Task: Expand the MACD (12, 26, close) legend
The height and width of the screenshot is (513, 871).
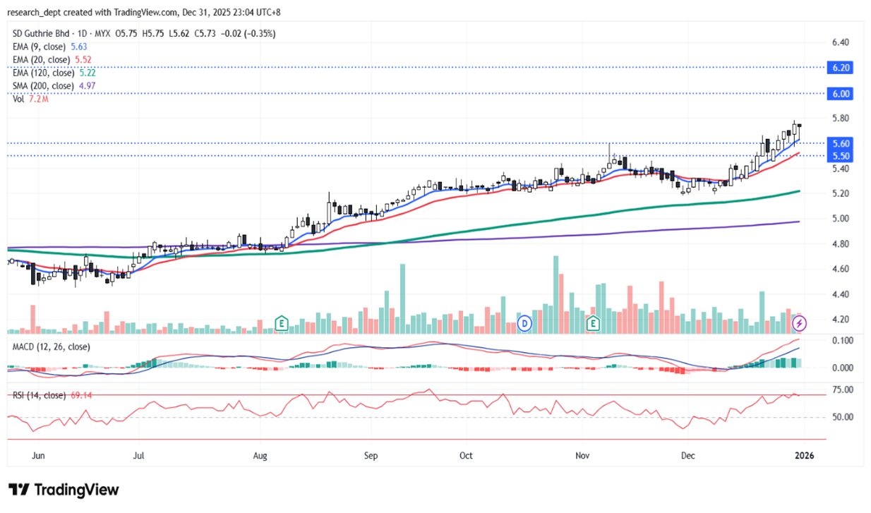Action: (x=49, y=346)
